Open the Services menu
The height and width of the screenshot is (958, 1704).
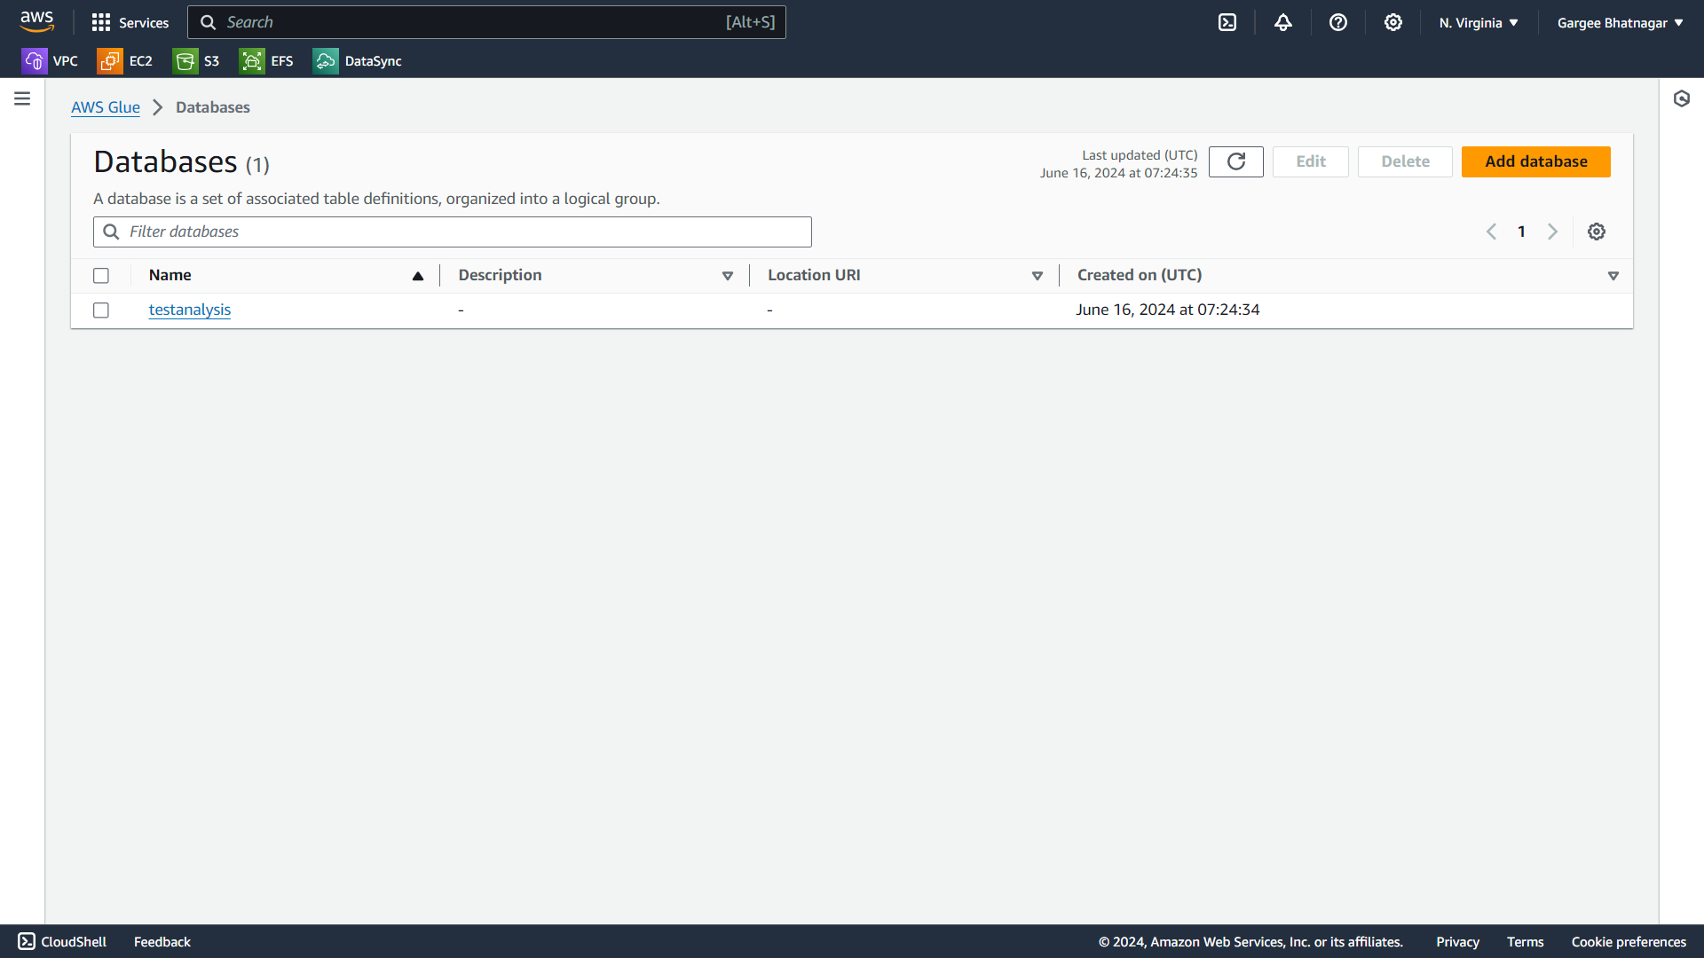pos(130,23)
